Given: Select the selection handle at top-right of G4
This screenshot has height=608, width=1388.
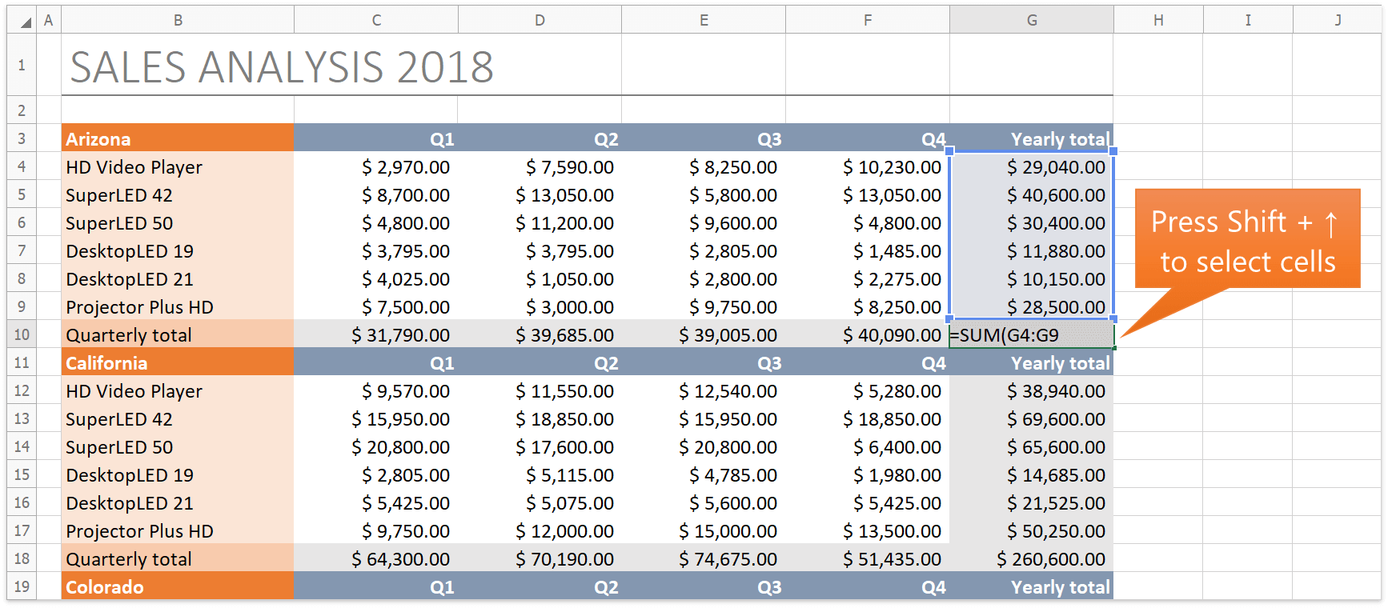Looking at the screenshot, I should pyautogui.click(x=1113, y=150).
